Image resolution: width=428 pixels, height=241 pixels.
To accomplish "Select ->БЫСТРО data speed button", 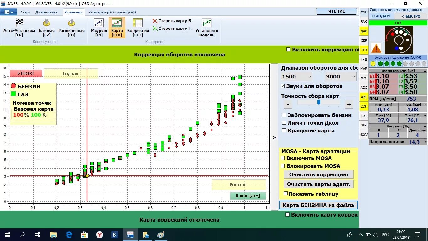I will 411,16.
